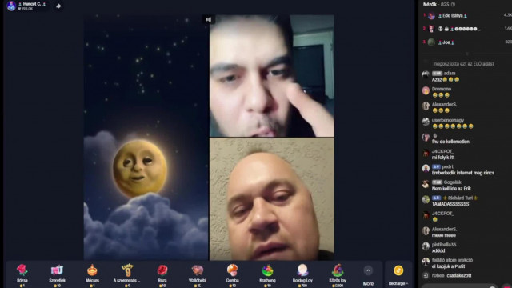Send the red Róza gift costing 10

click(162, 275)
